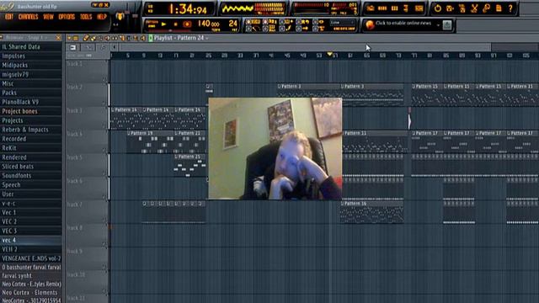Viewport: 539px width, 303px height.
Task: Show the step sequencer icon
Action: pos(382,8)
